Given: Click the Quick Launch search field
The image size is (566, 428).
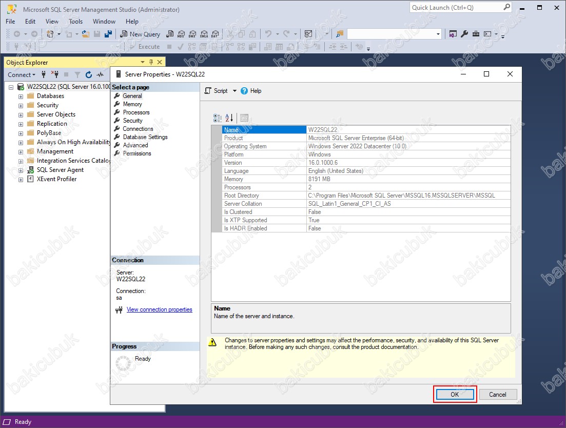Looking at the screenshot, I should [456, 7].
